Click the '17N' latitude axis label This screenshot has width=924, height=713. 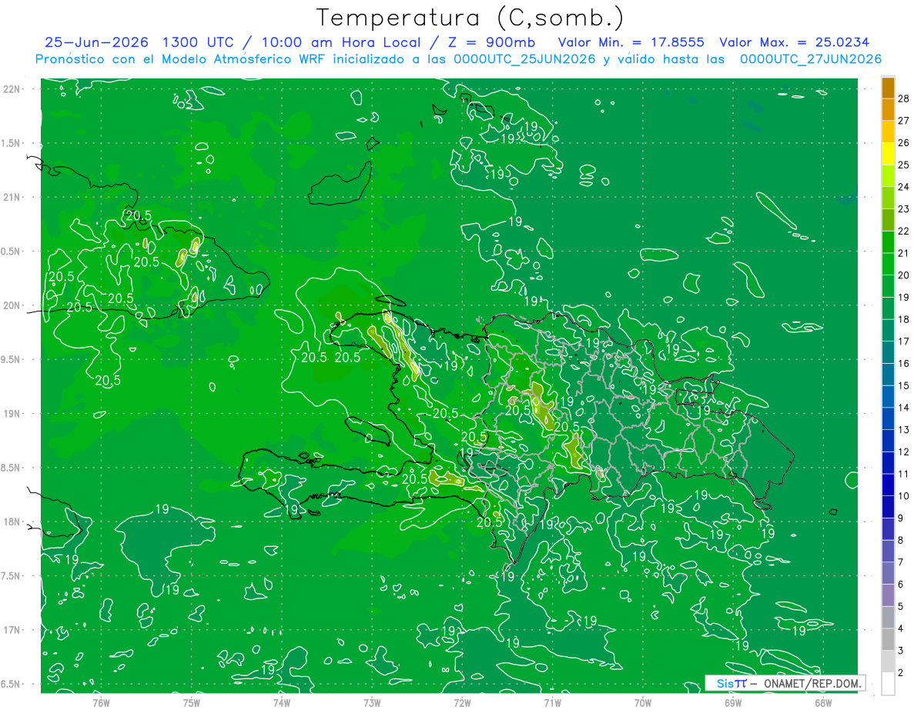tap(13, 630)
